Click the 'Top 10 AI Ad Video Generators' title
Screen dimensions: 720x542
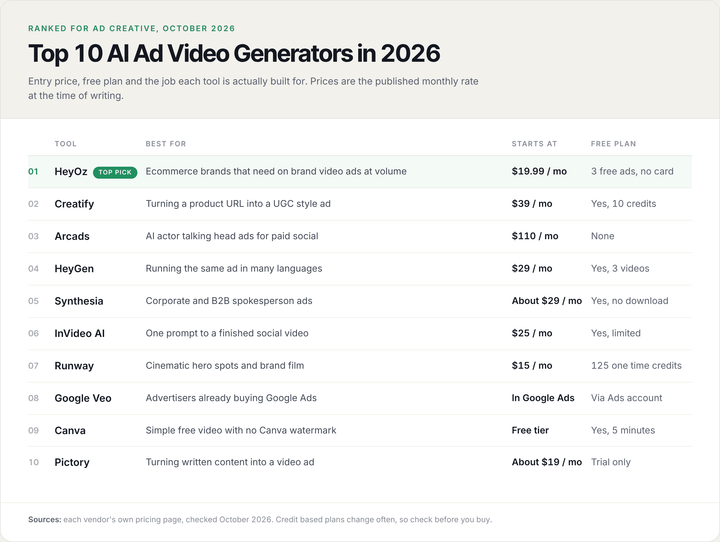click(234, 53)
